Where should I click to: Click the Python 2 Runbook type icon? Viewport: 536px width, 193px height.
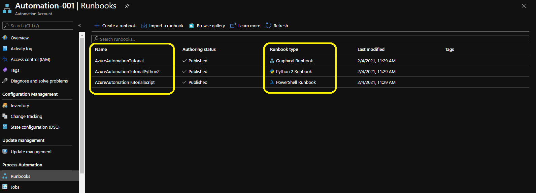pos(272,71)
